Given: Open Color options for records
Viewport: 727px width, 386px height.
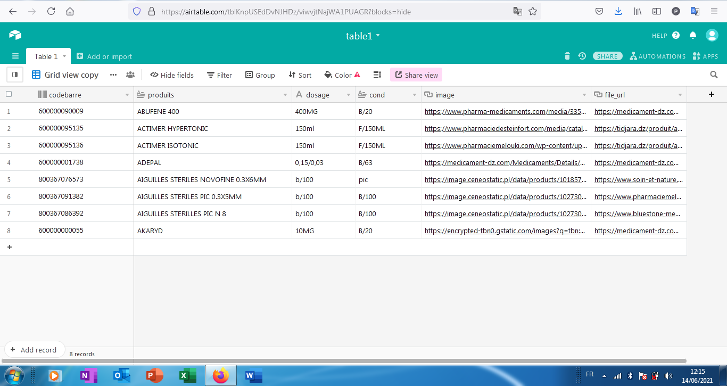Looking at the screenshot, I should (x=342, y=75).
